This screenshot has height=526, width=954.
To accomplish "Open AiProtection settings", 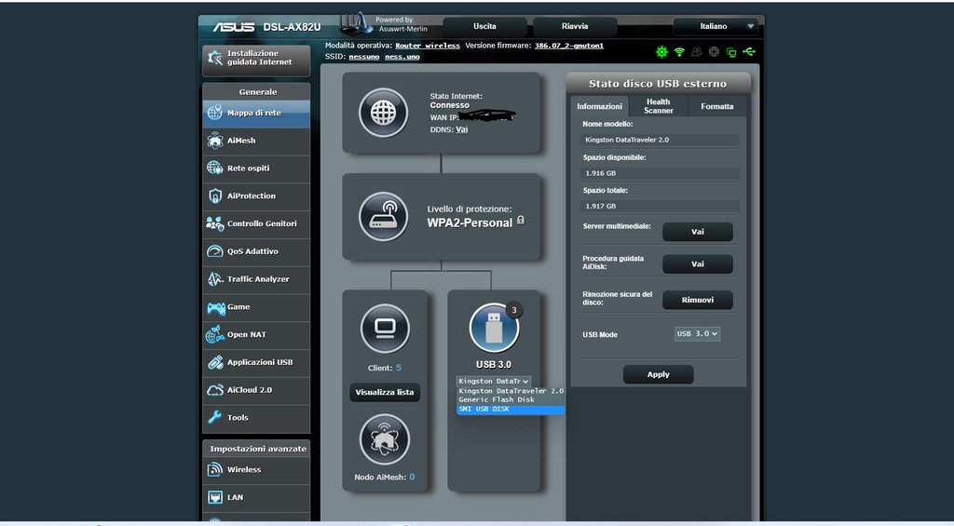I will coord(256,196).
